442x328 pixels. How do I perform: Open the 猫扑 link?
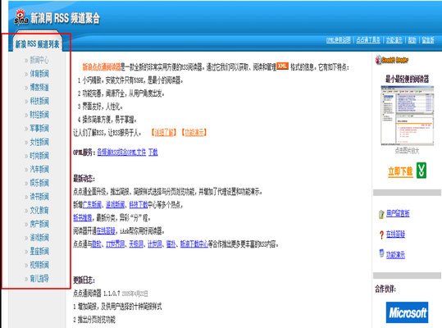171,244
